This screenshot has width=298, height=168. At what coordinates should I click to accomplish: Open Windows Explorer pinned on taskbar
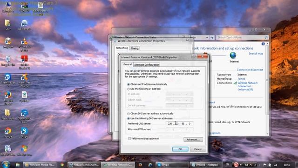point(18,165)
